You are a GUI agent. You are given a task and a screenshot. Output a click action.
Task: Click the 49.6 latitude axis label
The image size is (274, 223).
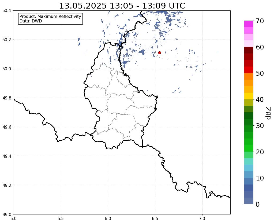(x=7, y=127)
